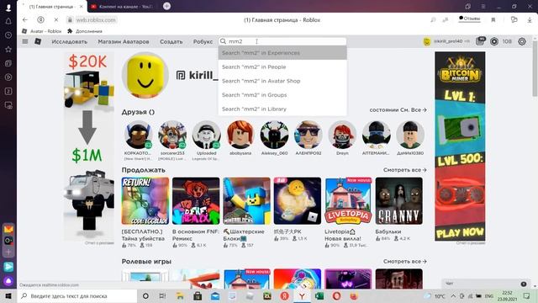Open friend sorcerer253's avatar
The image size is (538, 303).
click(x=172, y=135)
